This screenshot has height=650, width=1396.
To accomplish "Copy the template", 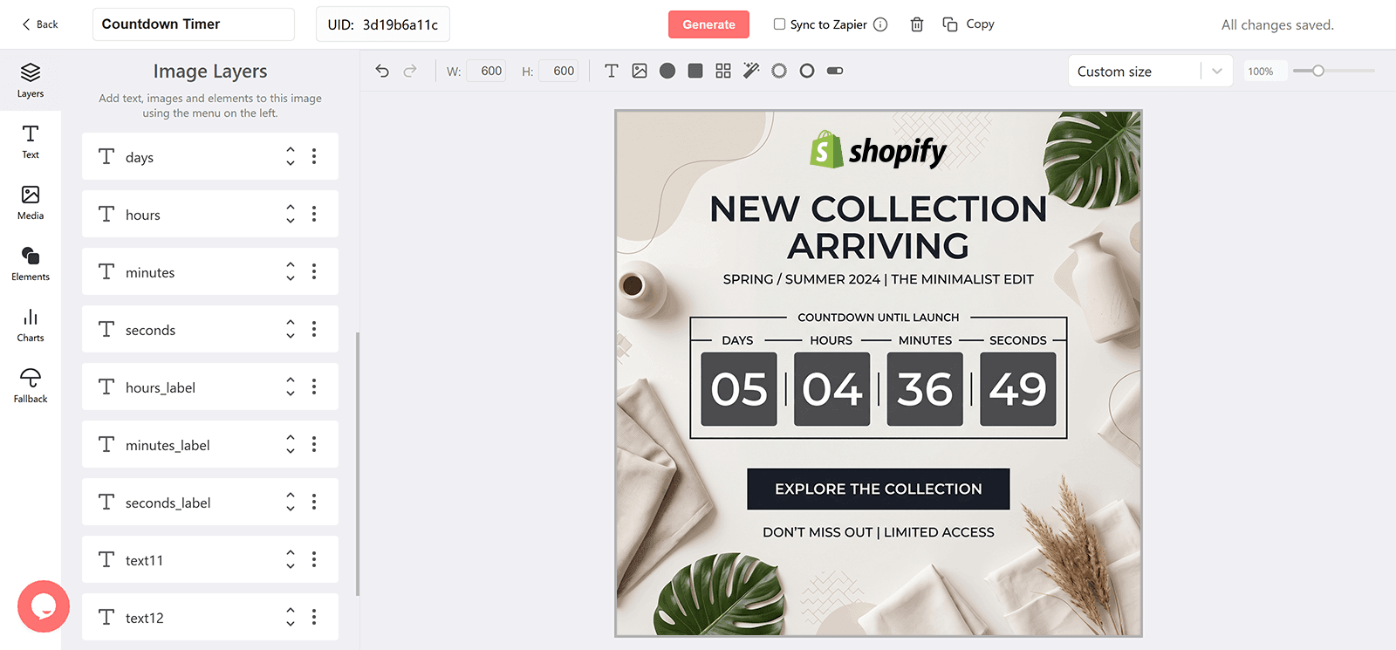I will pyautogui.click(x=968, y=24).
